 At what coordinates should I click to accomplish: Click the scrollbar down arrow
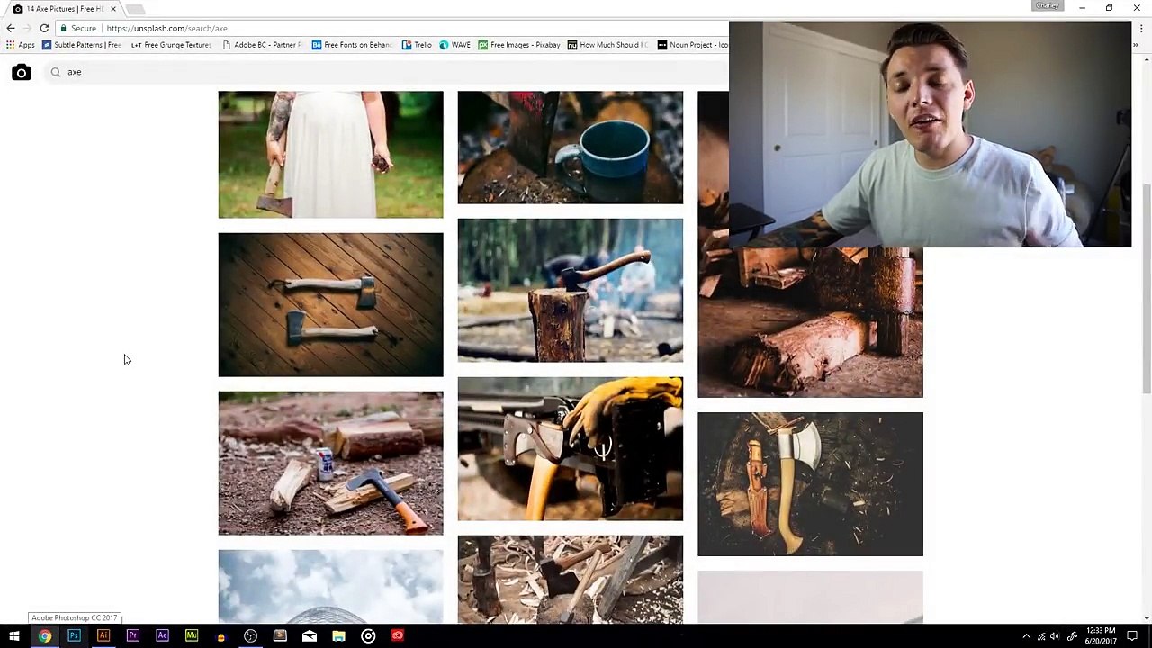click(x=1146, y=617)
